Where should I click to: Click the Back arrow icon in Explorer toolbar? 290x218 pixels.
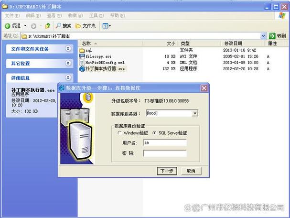7,26
